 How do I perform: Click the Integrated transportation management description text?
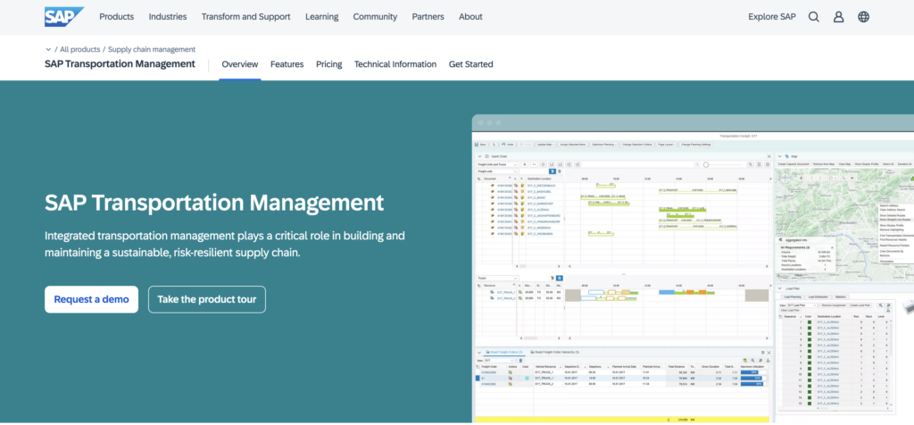[224, 245]
